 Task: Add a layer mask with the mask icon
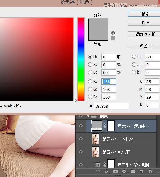[115, 171]
